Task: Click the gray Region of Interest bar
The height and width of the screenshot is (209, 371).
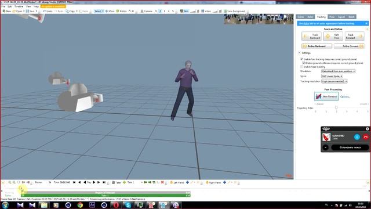Action: 106,193
